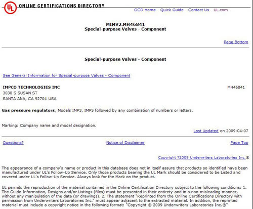The width and height of the screenshot is (253, 209).
Task: Click the Last Updated link
Action: coord(206,131)
